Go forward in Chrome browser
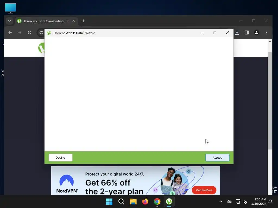 pyautogui.click(x=20, y=32)
